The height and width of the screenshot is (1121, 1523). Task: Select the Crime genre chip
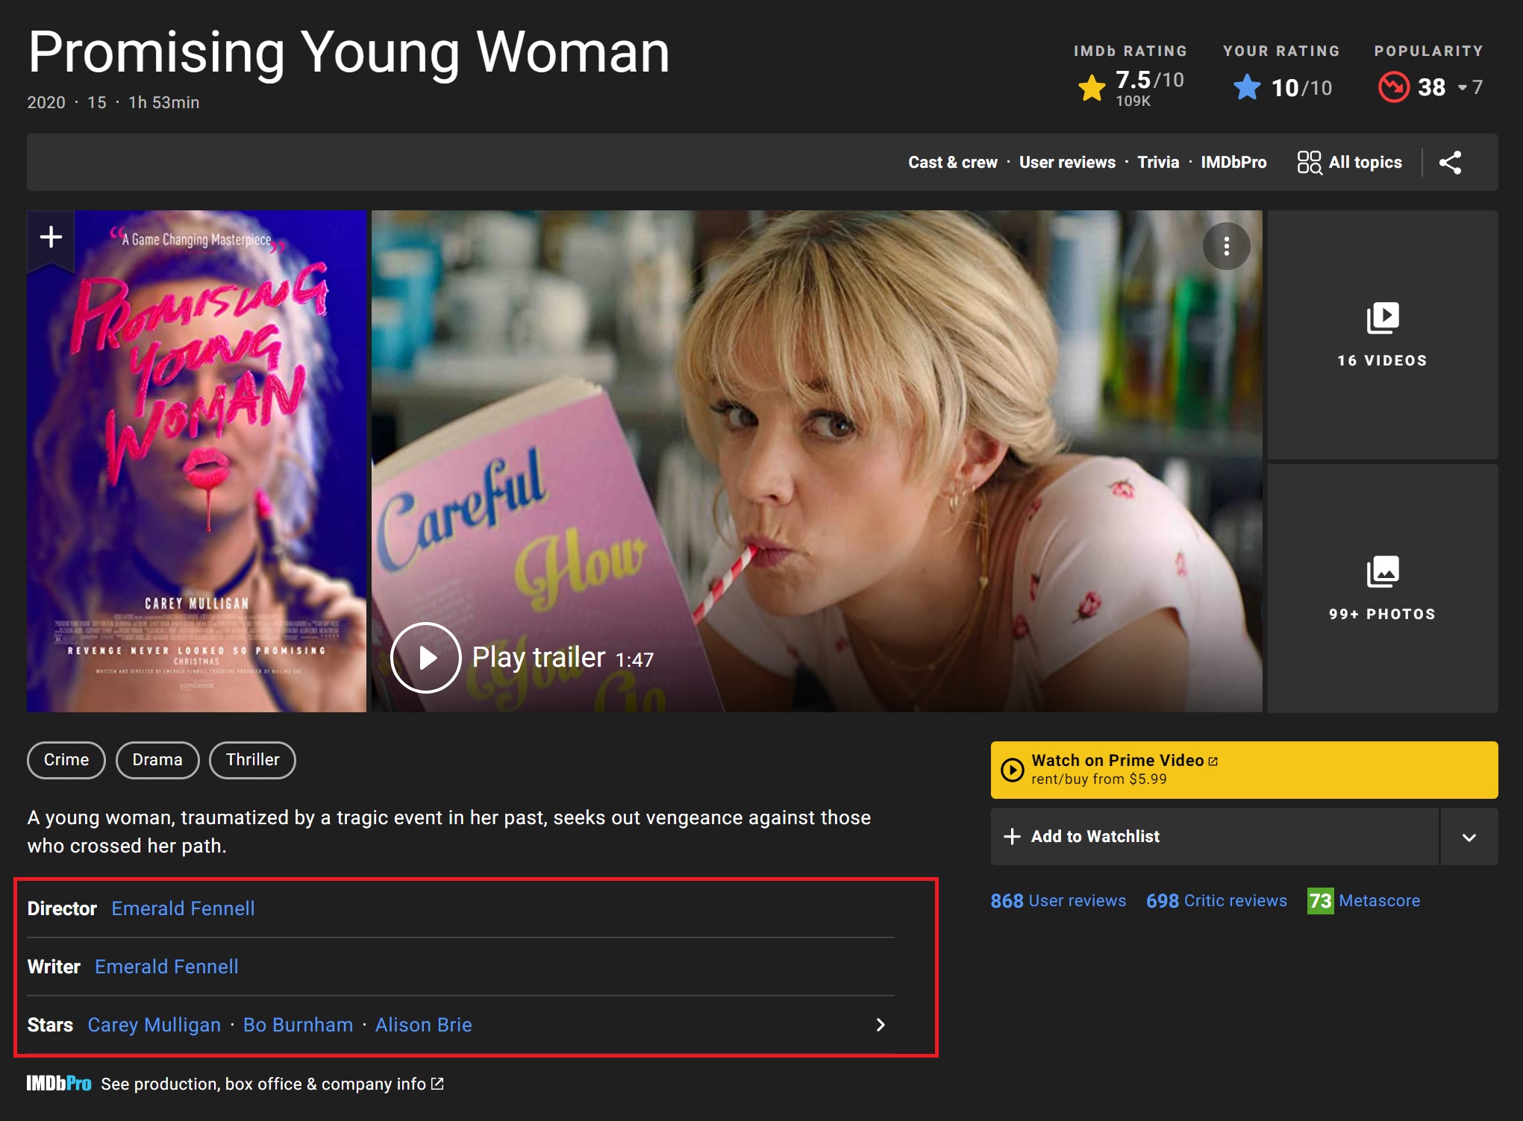pos(66,760)
